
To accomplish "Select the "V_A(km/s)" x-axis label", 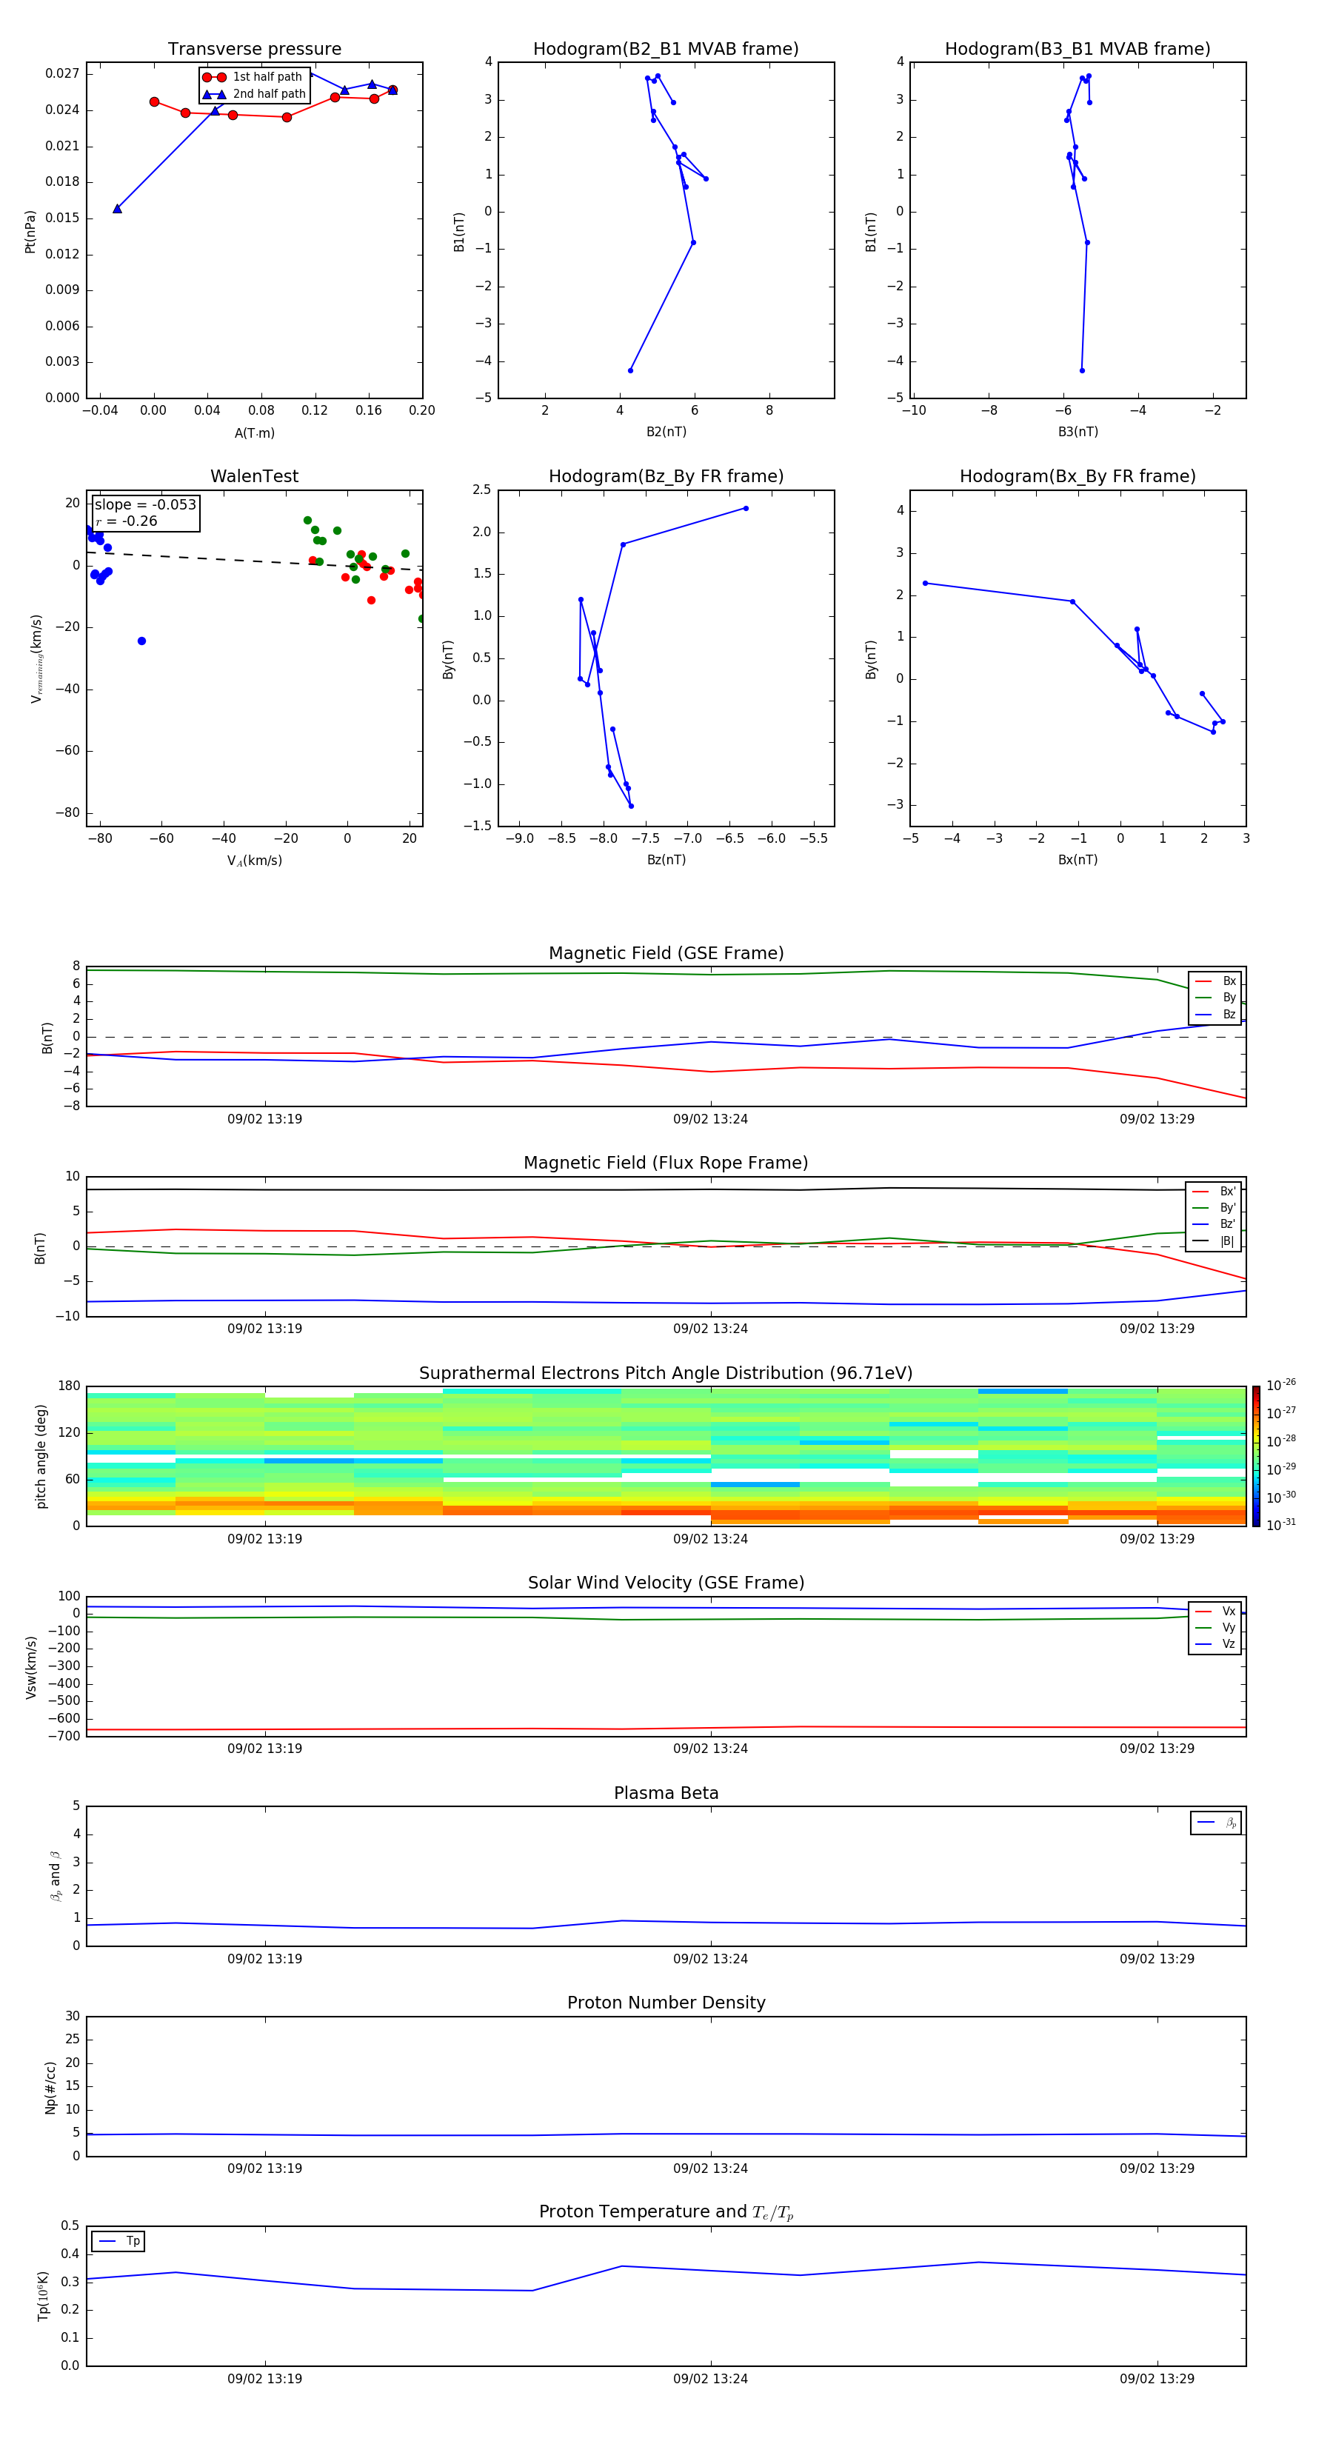I will pos(254,861).
